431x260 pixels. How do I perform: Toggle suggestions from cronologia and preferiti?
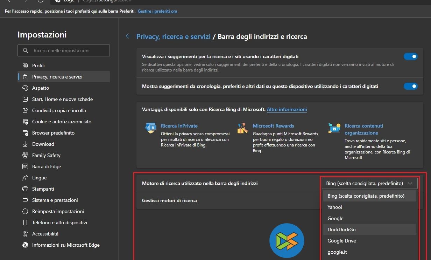410,86
